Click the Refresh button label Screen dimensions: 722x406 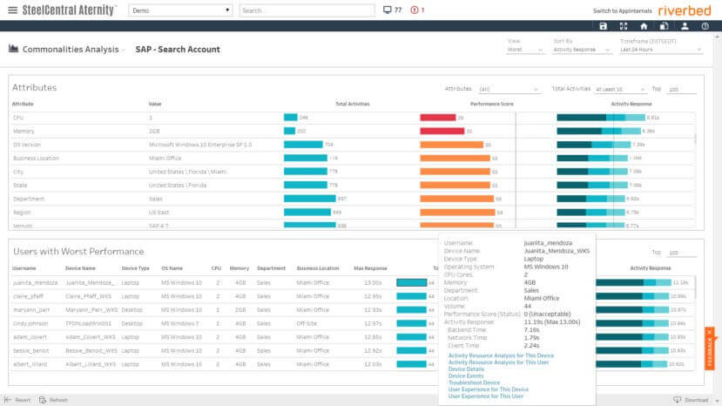(58, 400)
